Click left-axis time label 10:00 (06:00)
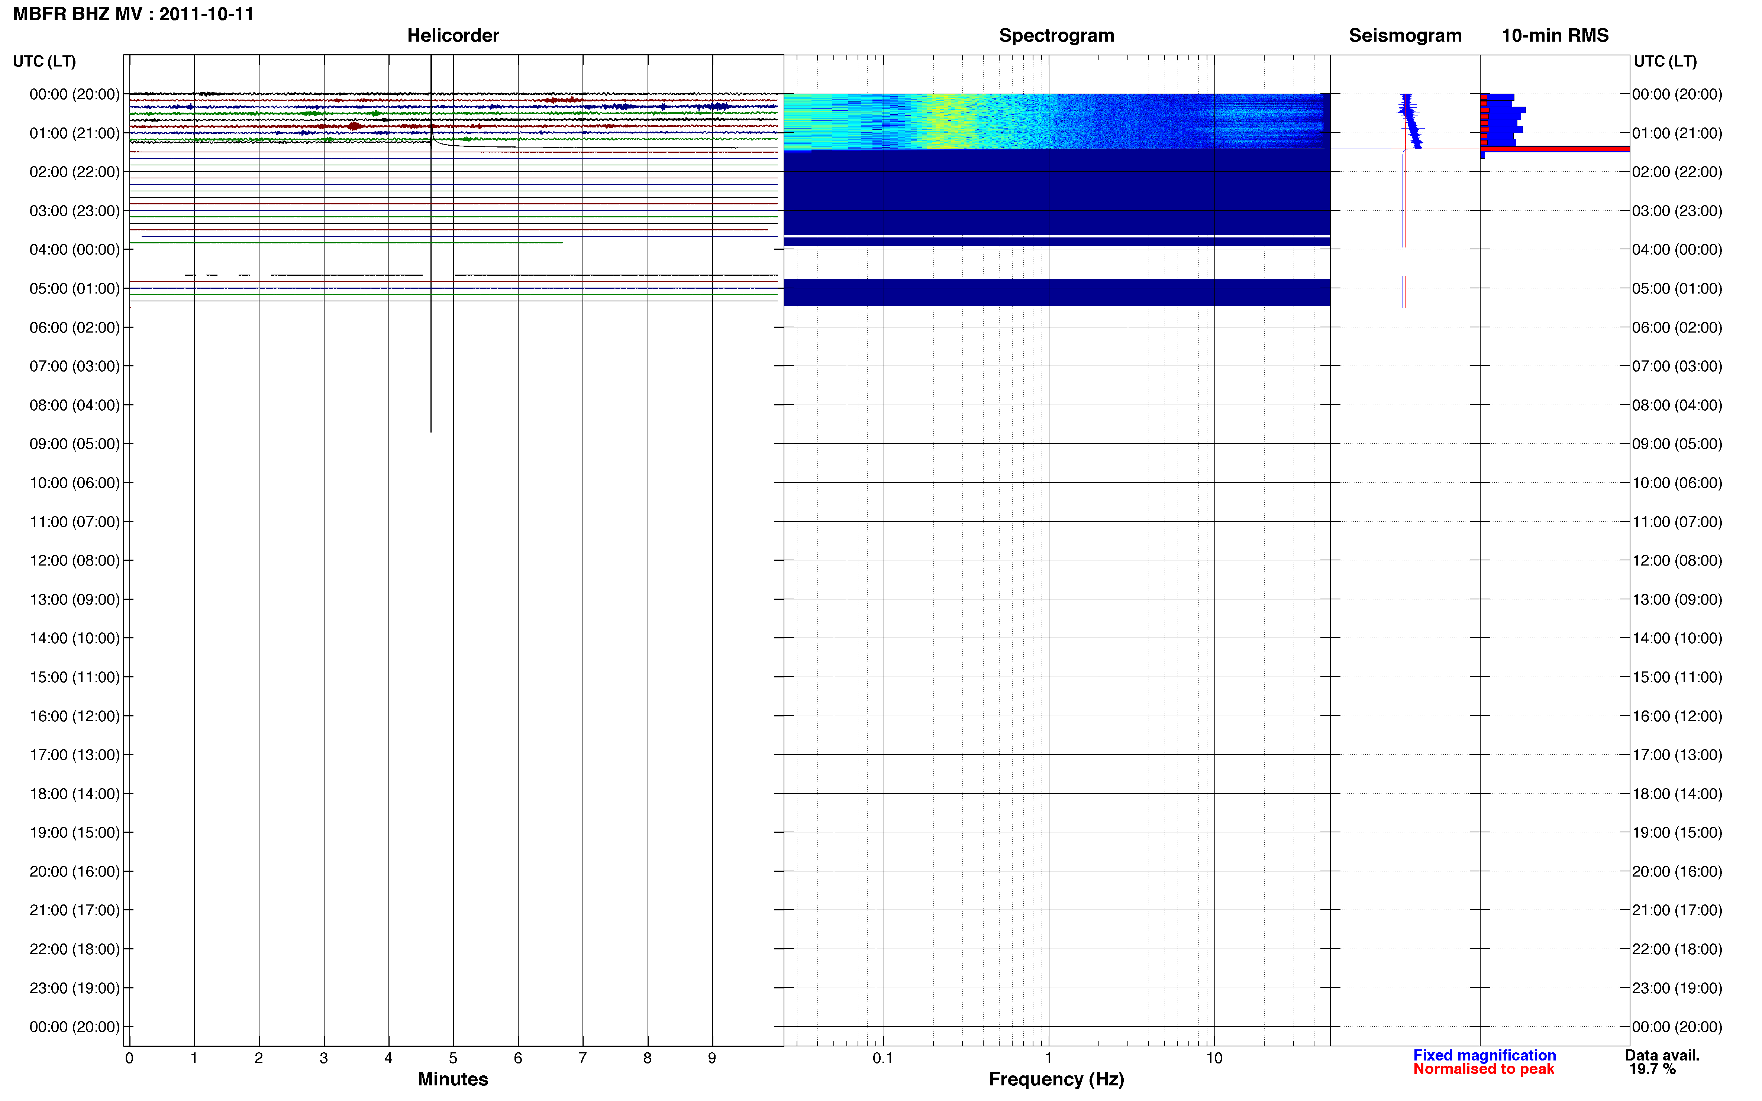 (x=74, y=483)
